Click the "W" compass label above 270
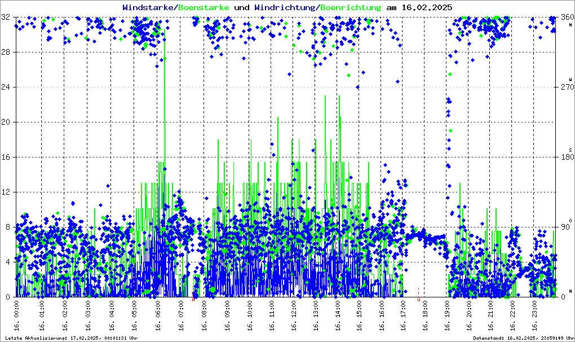 coord(570,80)
